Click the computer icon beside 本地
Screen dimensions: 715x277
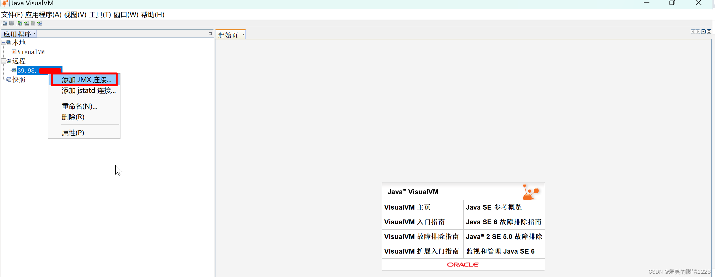[x=9, y=43]
